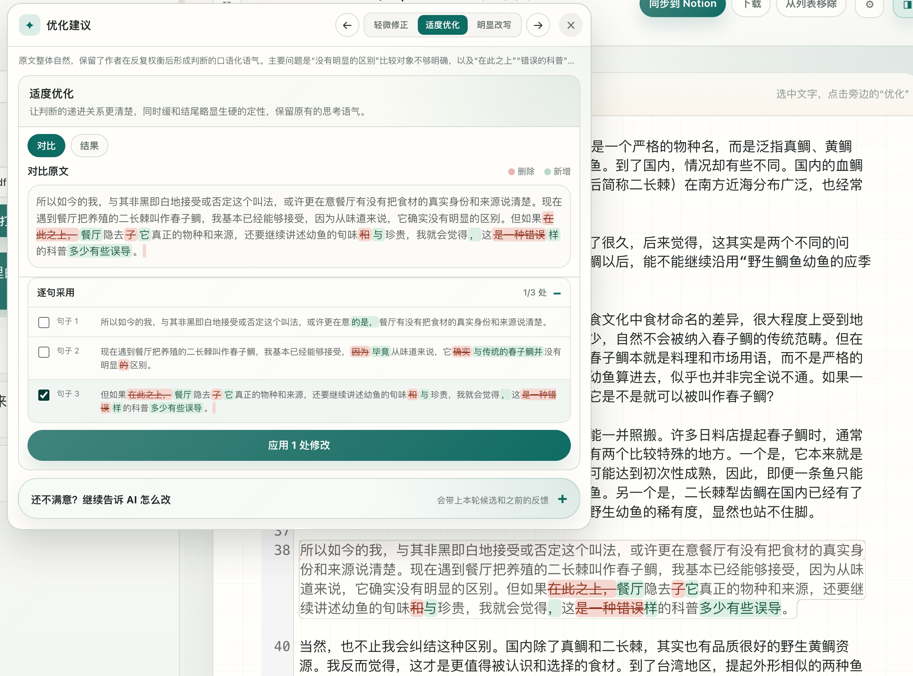Close the 优化建议 panel
913x676 pixels.
pos(571,25)
